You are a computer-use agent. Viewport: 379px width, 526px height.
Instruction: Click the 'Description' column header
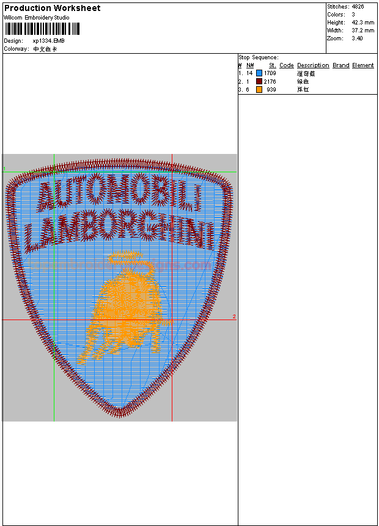(x=313, y=65)
